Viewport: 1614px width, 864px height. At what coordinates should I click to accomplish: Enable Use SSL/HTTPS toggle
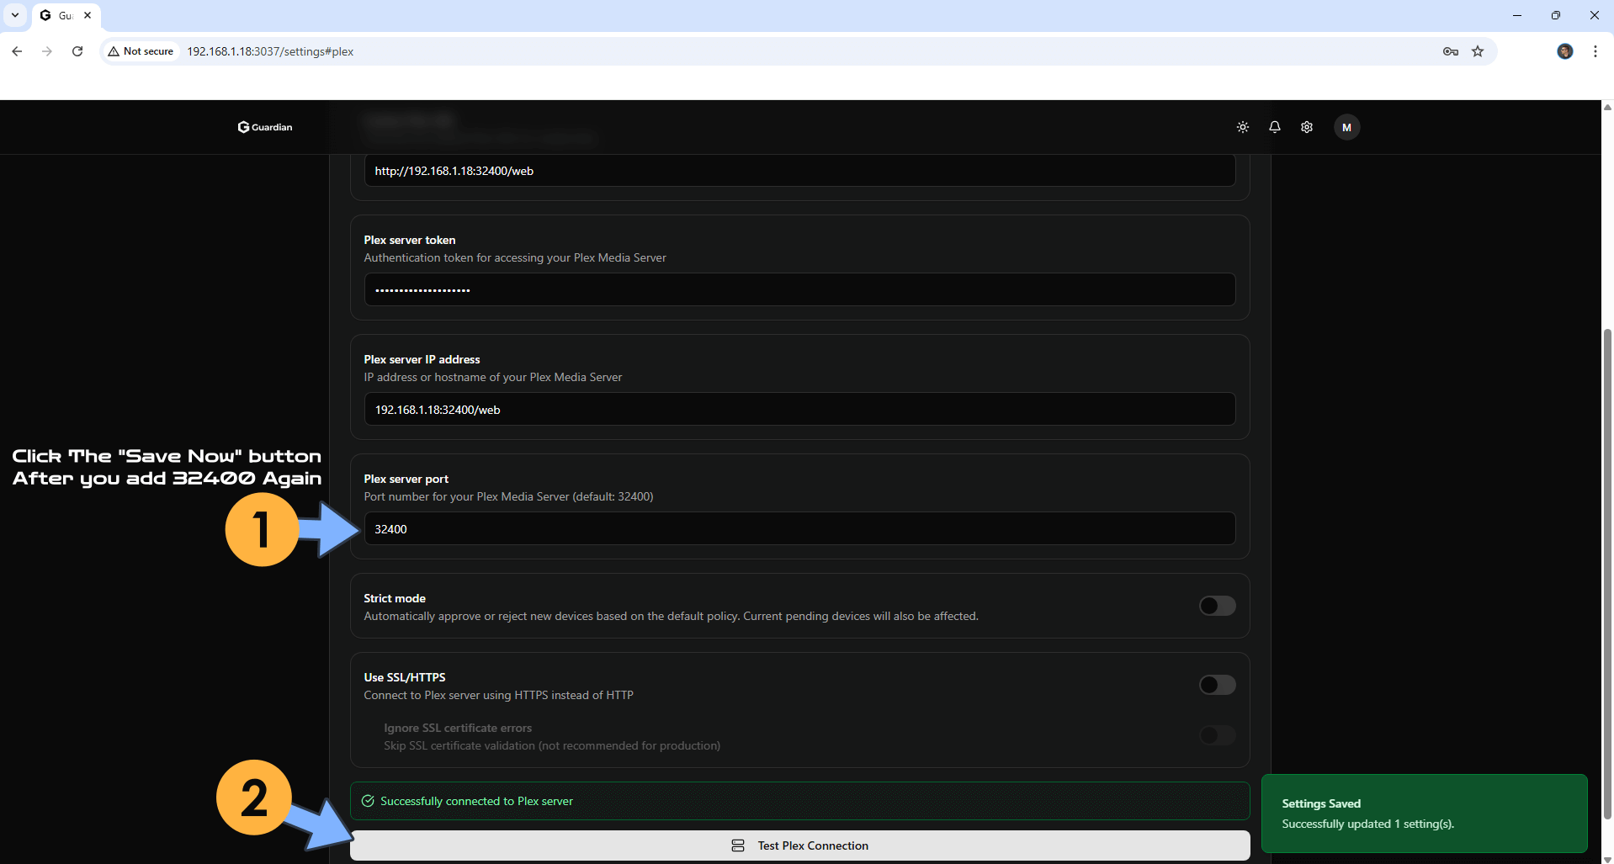pyautogui.click(x=1217, y=685)
